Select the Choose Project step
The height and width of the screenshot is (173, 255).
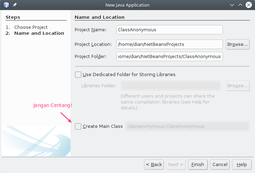(x=31, y=27)
